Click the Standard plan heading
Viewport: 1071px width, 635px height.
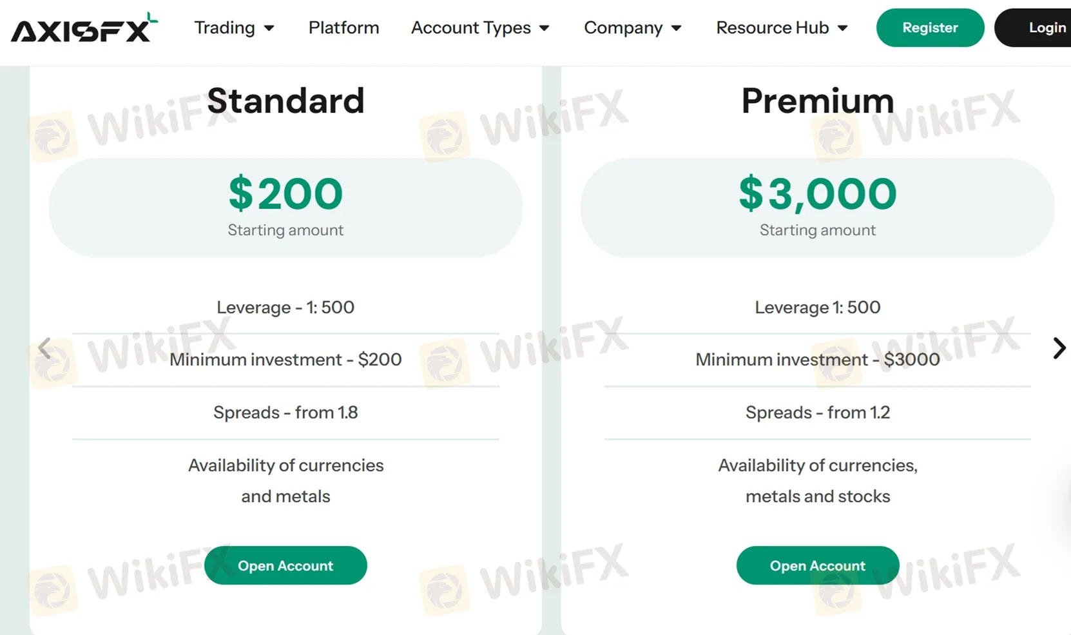pyautogui.click(x=285, y=101)
